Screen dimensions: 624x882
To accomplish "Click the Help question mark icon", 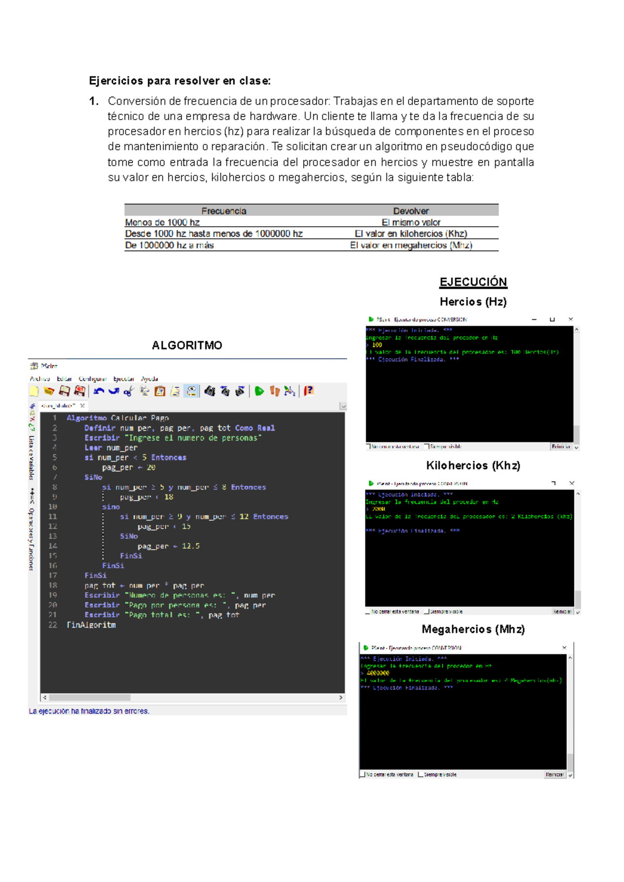I will [309, 391].
